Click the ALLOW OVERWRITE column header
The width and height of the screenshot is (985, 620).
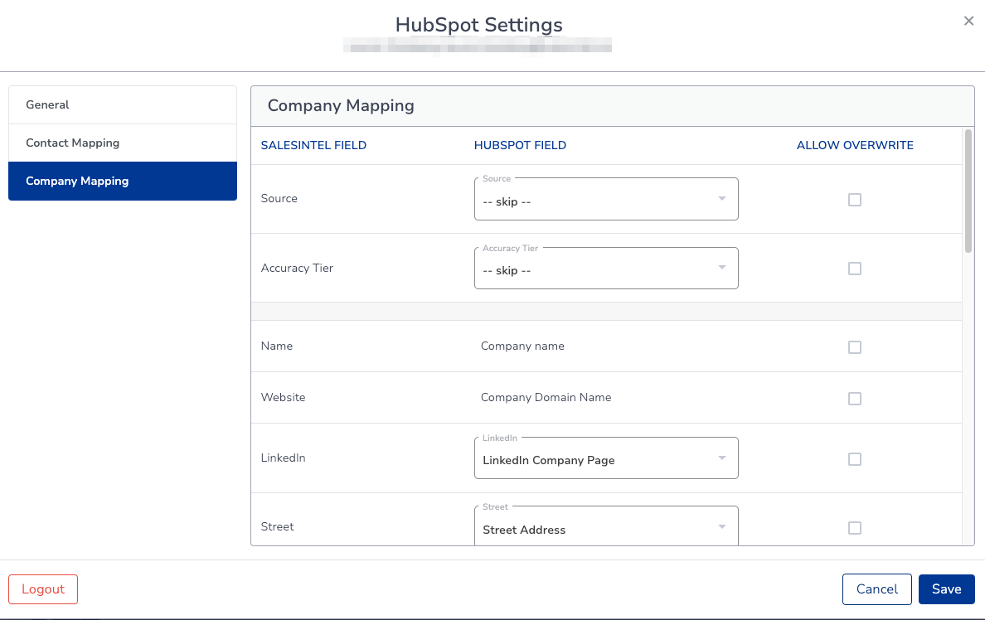tap(855, 145)
